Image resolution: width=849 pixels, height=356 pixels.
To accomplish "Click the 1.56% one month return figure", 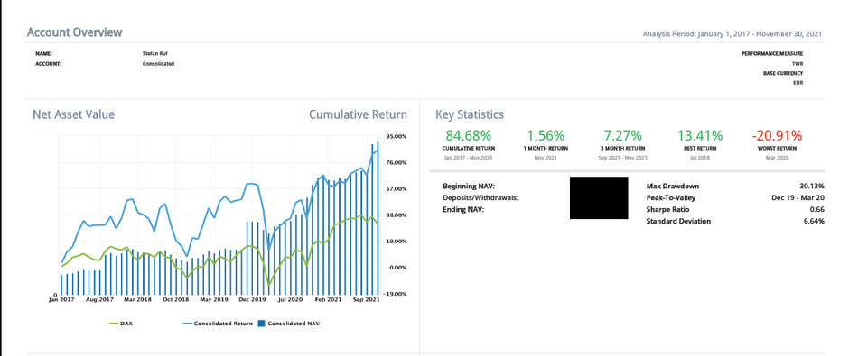I will tap(546, 135).
